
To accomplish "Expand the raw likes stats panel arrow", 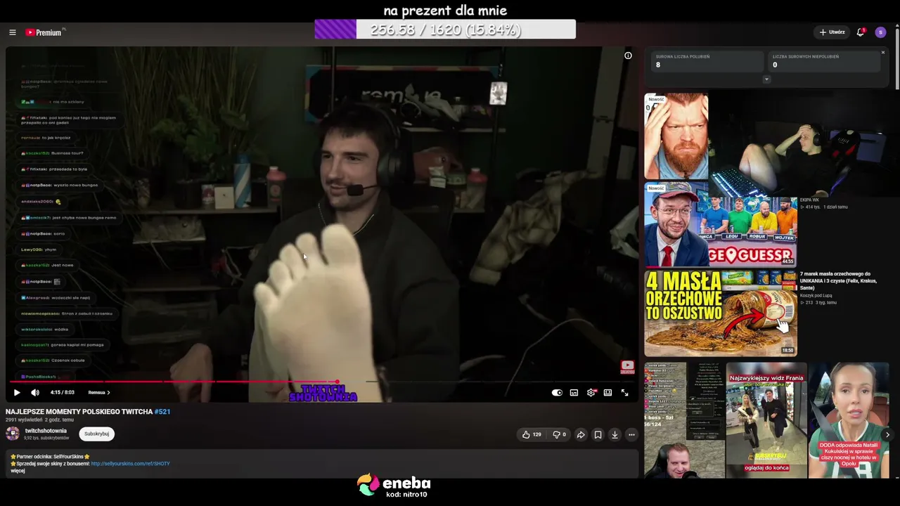I will coord(766,79).
